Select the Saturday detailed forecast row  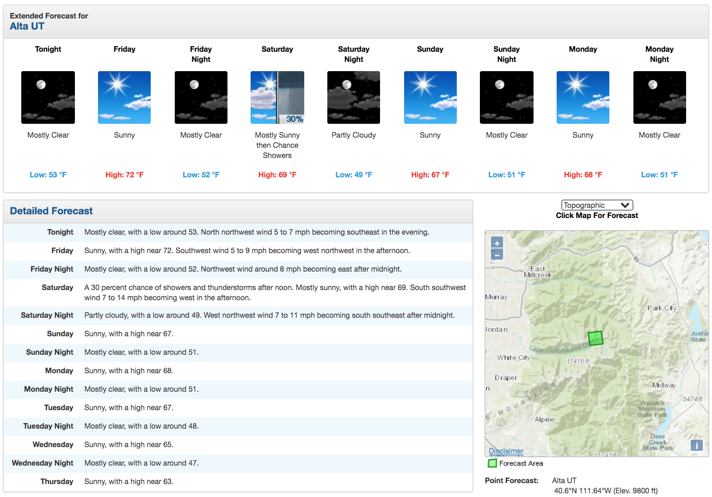pos(238,292)
